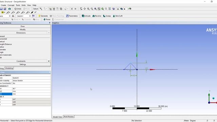Open the Sketch1 dropdown
The height and width of the screenshot is (122, 217).
(x=30, y=16)
